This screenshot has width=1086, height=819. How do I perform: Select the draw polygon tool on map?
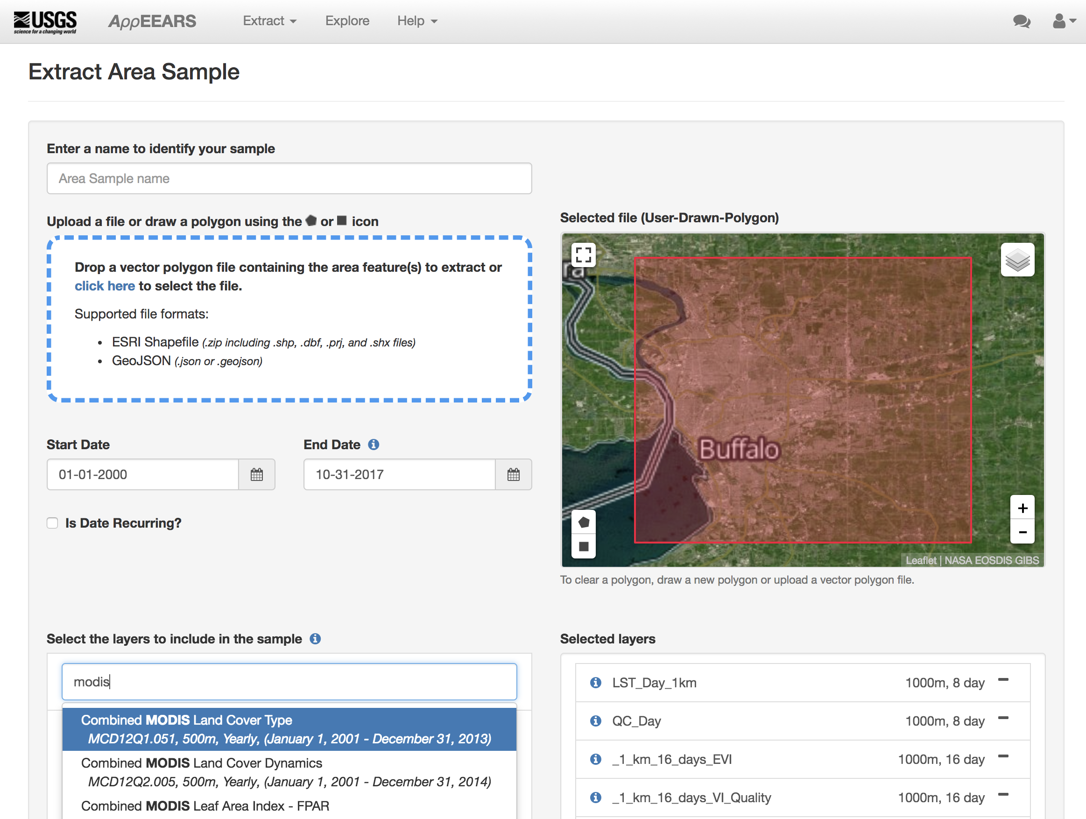point(583,522)
